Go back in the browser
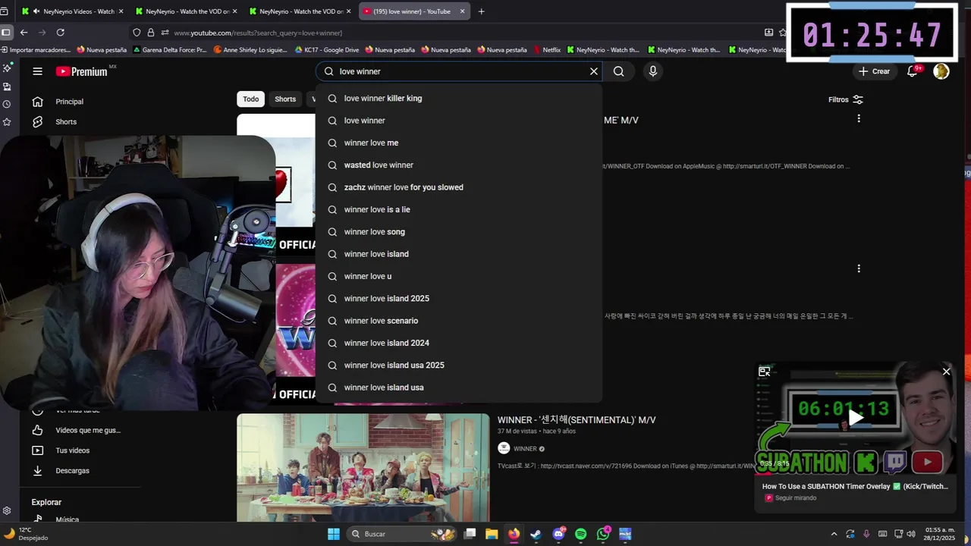 [x=24, y=33]
